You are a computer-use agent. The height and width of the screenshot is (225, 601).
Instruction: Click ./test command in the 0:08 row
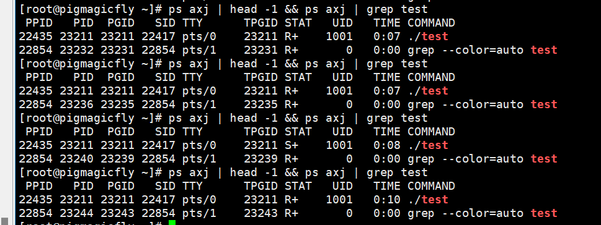[428, 145]
